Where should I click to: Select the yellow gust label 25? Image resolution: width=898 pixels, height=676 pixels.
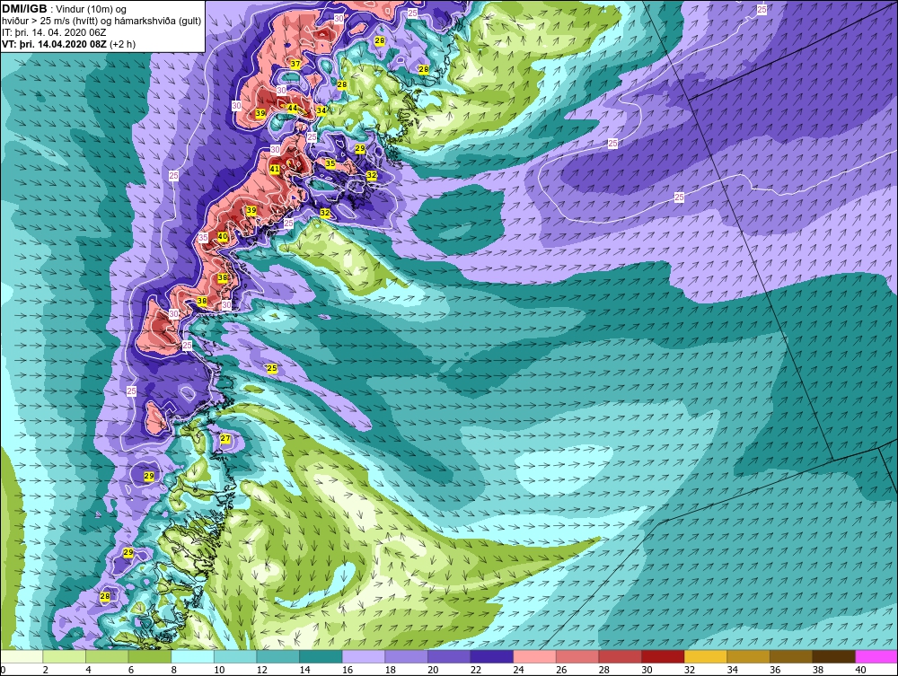tap(272, 368)
